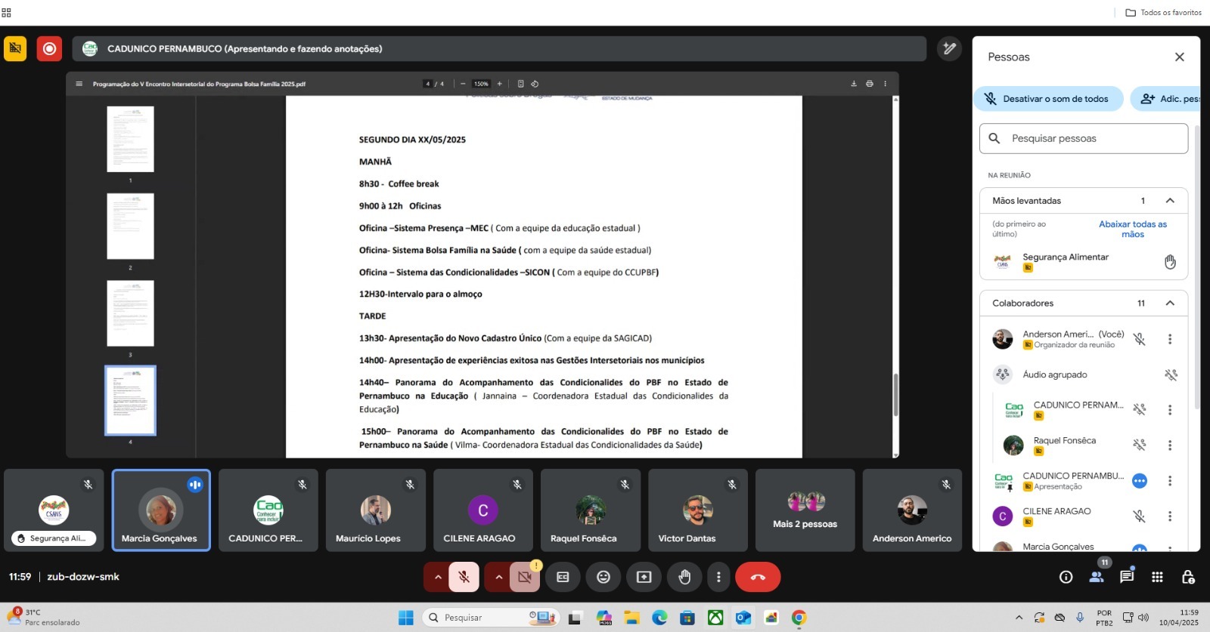Screen dimensions: 1210x632
Task: Open the meeting details info icon
Action: click(x=1066, y=577)
